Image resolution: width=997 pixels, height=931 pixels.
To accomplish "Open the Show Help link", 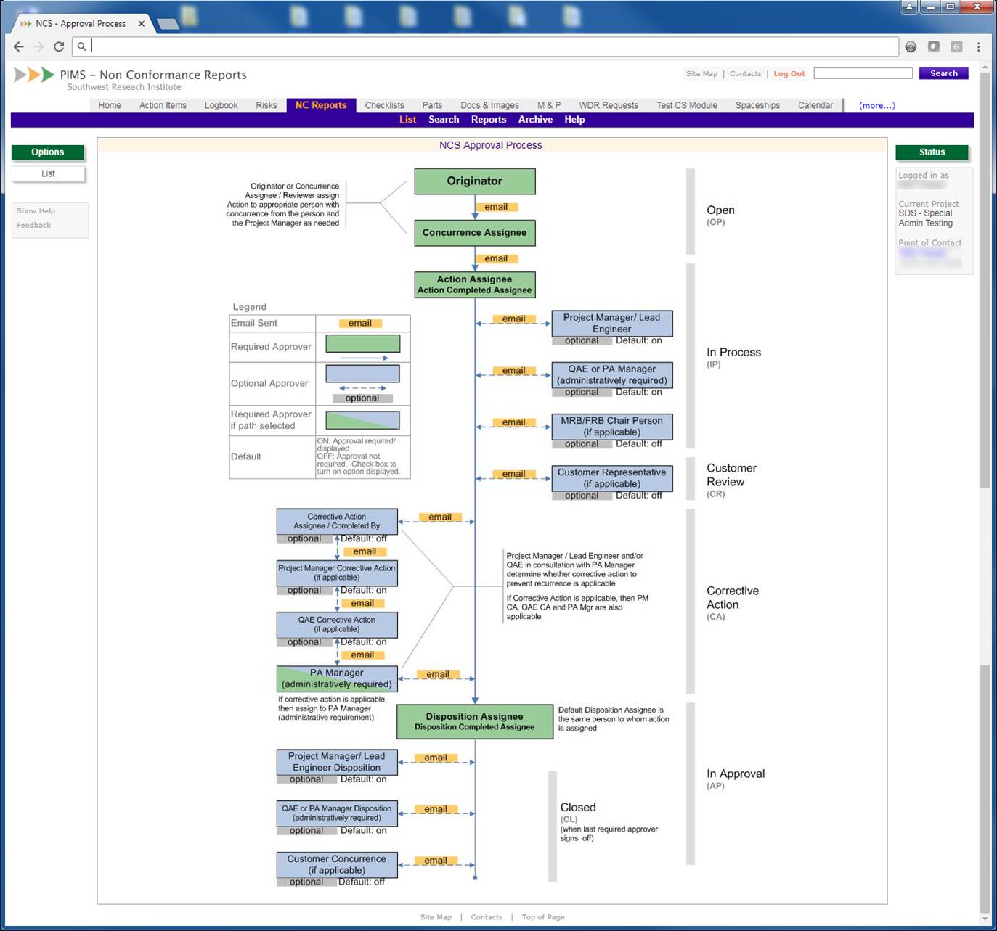I will (36, 210).
